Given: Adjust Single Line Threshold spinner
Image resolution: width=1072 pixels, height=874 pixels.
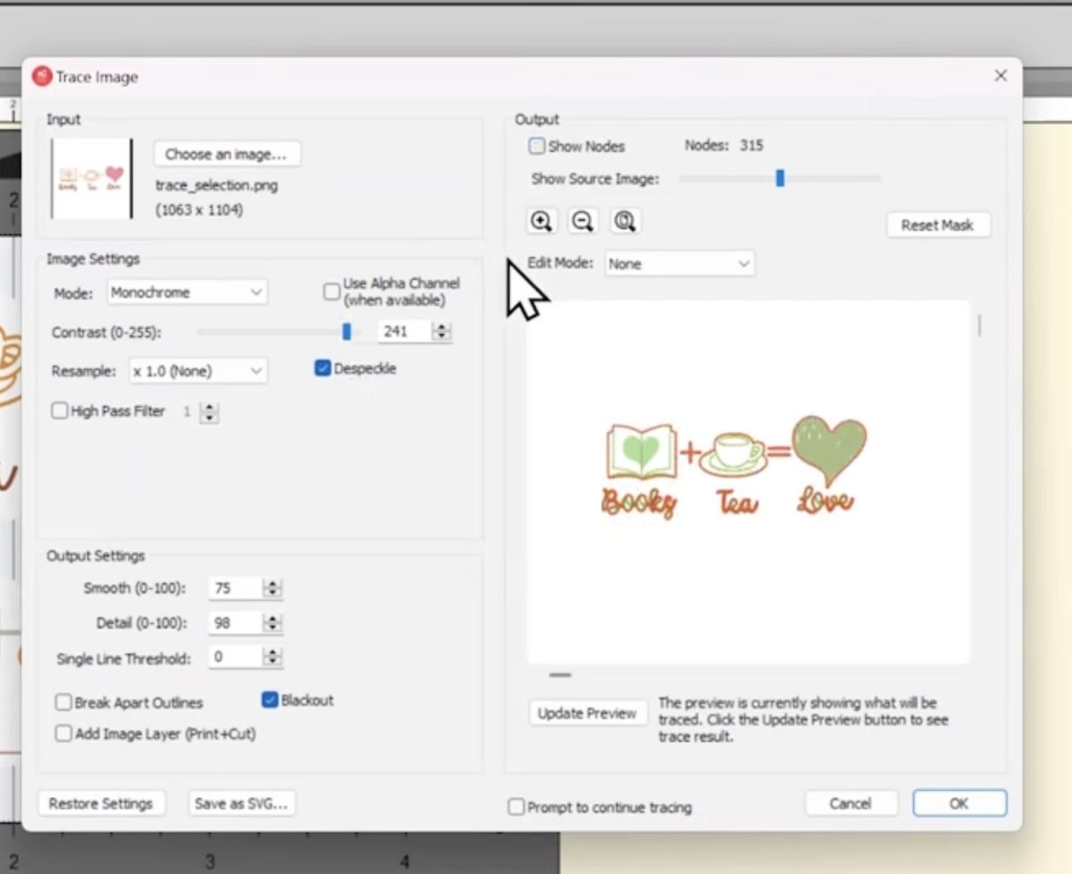Looking at the screenshot, I should pyautogui.click(x=273, y=658).
